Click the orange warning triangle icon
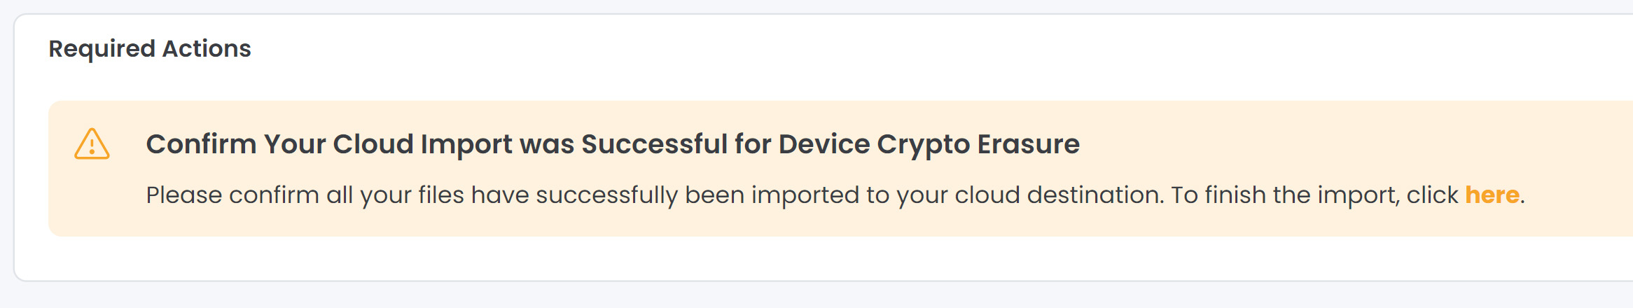This screenshot has width=1633, height=308. tap(92, 144)
